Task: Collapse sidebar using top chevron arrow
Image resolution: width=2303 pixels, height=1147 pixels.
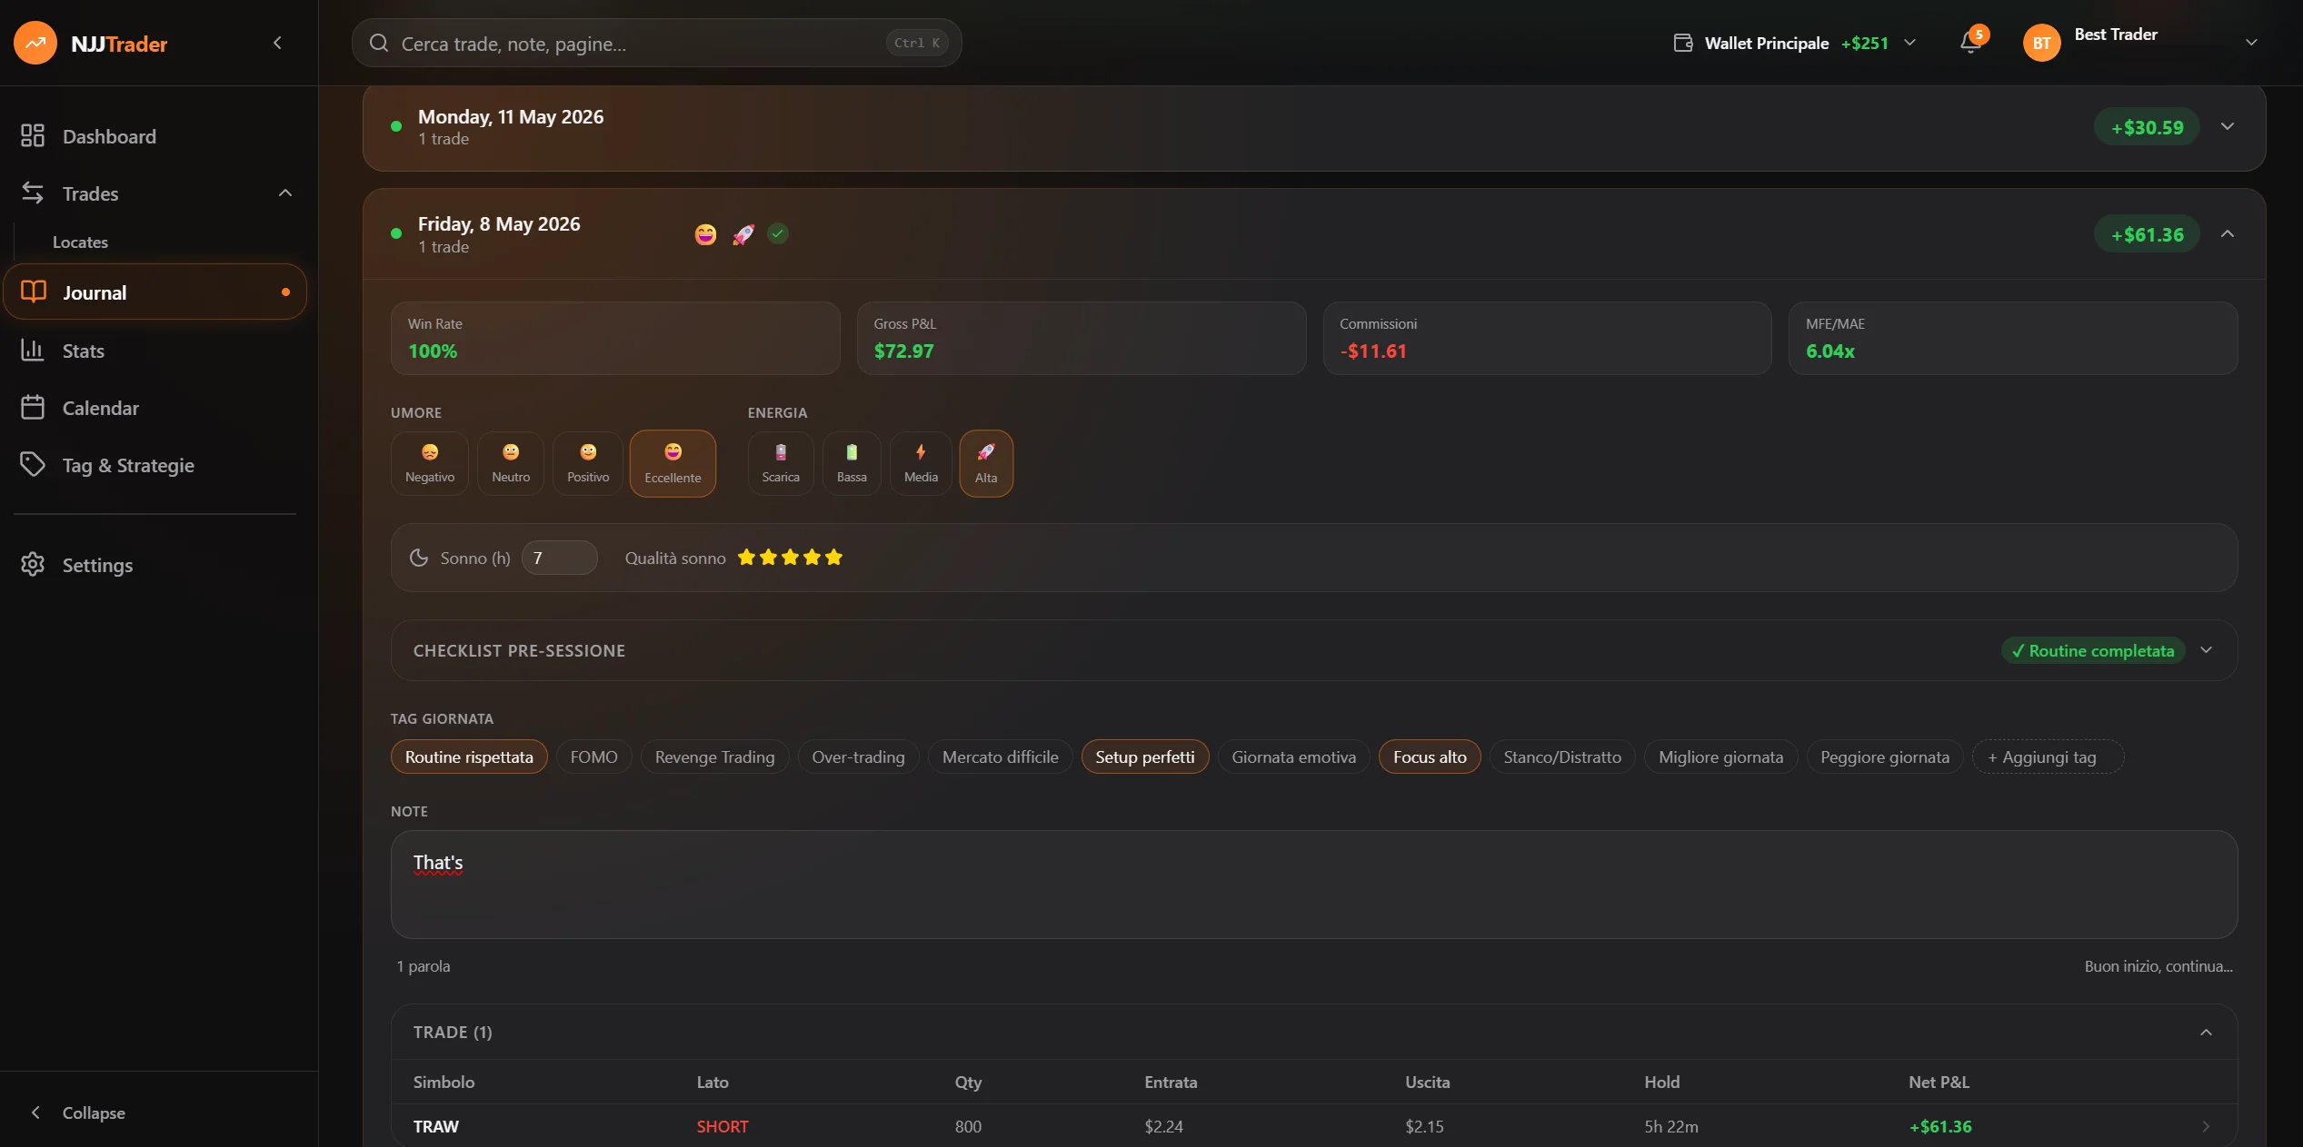Action: pyautogui.click(x=277, y=43)
